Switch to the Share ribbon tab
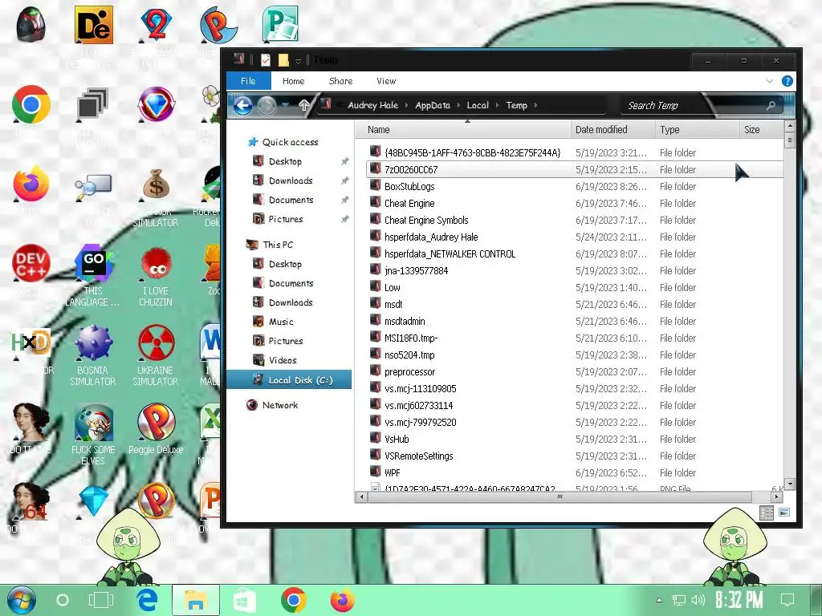Viewport: 822px width, 616px height. [x=340, y=81]
